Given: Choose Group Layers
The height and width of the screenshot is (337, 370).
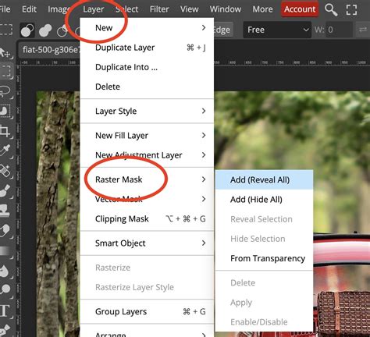Looking at the screenshot, I should [147, 311].
